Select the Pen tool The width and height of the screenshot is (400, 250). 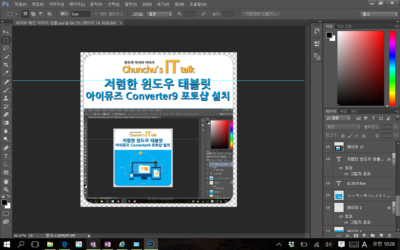point(6,148)
